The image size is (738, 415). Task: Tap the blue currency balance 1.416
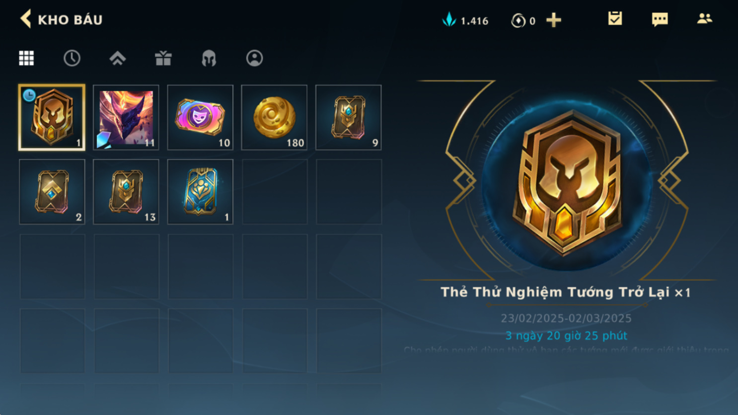click(465, 20)
